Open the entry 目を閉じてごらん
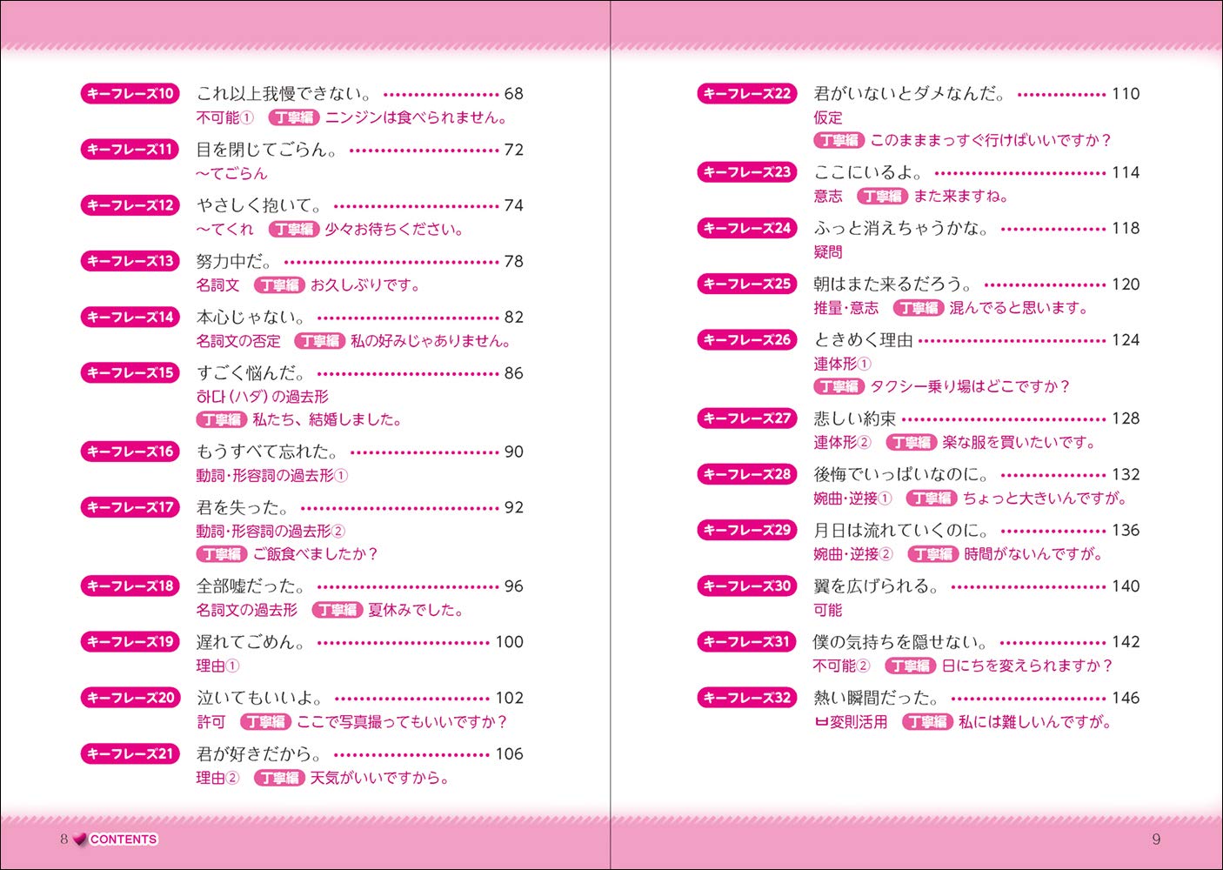1223x870 pixels. [x=266, y=150]
